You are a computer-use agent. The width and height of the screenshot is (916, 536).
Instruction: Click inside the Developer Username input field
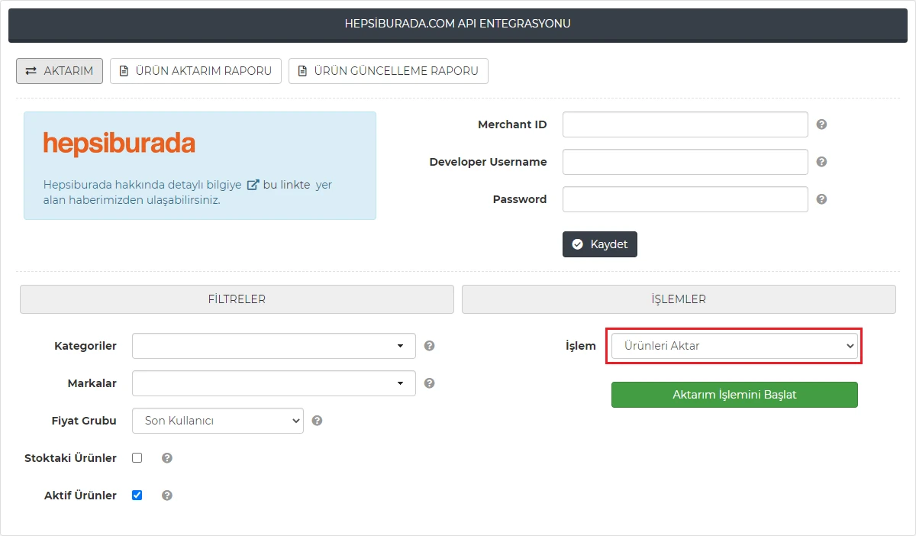(685, 161)
